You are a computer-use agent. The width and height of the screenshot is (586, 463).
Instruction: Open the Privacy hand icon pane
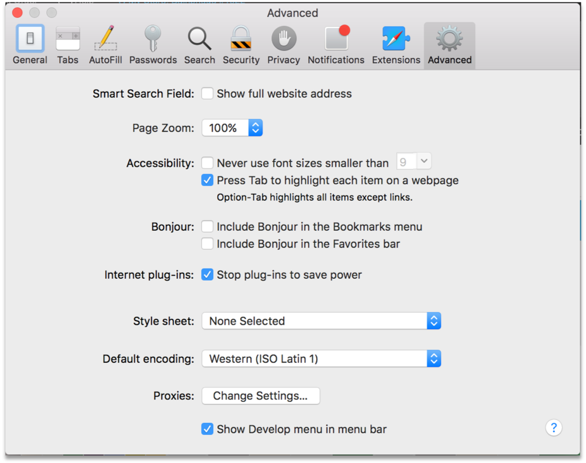pos(284,45)
